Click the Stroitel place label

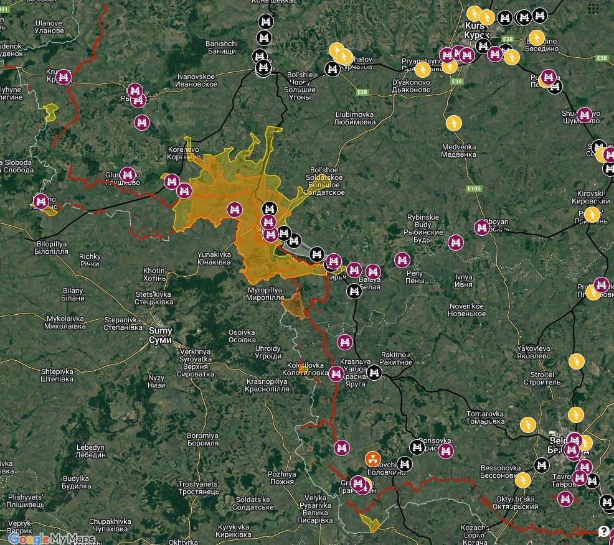(x=542, y=378)
